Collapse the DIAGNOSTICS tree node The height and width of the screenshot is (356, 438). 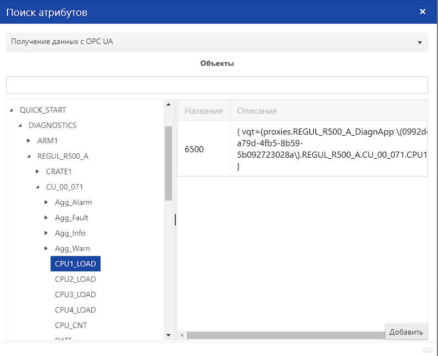[x=20, y=125]
